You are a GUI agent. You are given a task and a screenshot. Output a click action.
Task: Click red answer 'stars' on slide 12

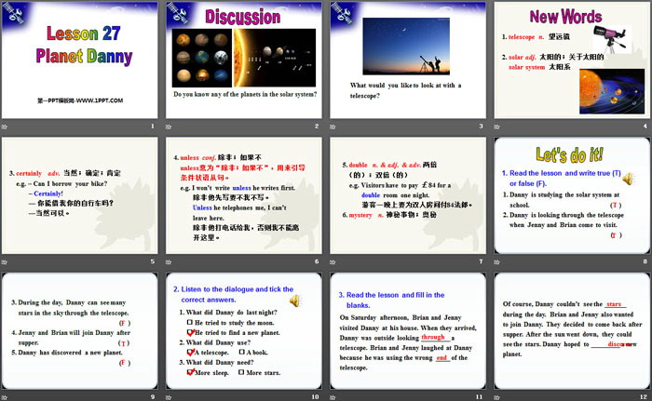pyautogui.click(x=614, y=304)
